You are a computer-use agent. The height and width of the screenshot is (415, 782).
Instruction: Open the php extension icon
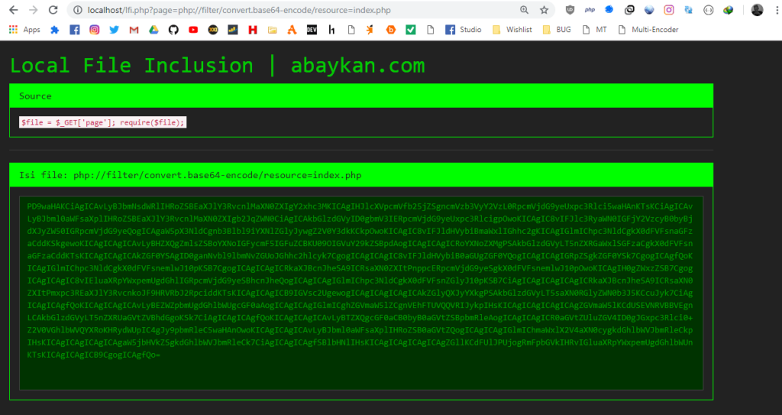coord(590,10)
